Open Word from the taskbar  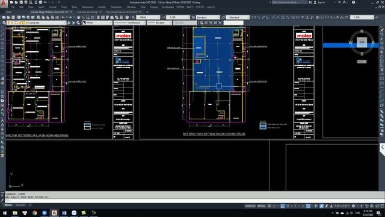coord(64,213)
